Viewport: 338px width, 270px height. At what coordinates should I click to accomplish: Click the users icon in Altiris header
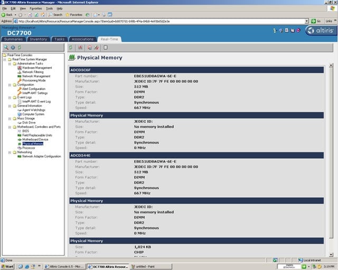pos(281,31)
